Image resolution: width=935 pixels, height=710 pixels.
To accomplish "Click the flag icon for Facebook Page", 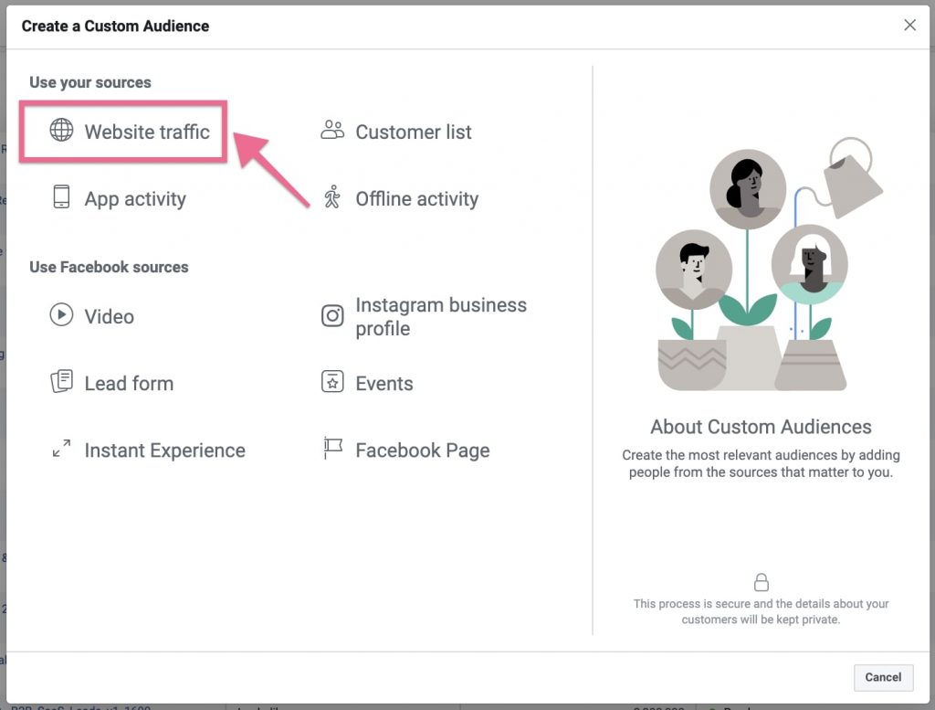I will click(332, 449).
